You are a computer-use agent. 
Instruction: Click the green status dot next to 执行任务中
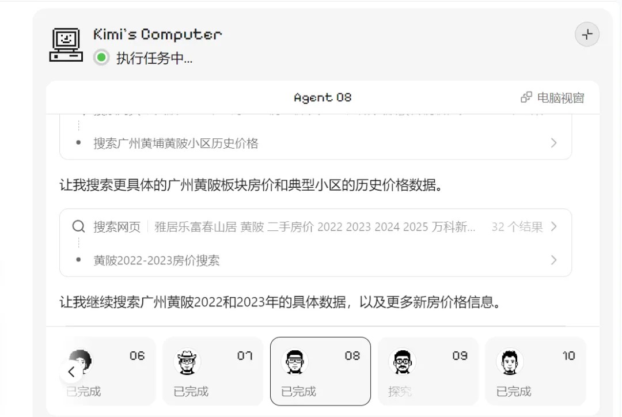pos(101,58)
